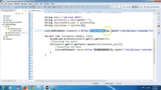The width and height of the screenshot is (161, 90).
Task: Maximize the editor area
Action: click(x=154, y=10)
